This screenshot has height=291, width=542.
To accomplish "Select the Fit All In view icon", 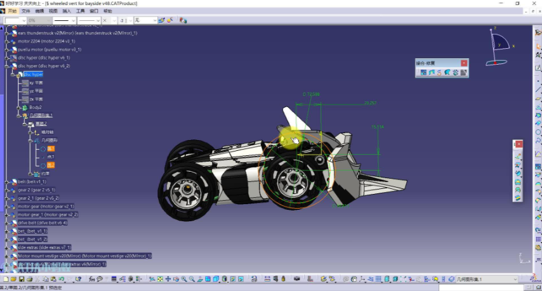I will click(x=160, y=279).
